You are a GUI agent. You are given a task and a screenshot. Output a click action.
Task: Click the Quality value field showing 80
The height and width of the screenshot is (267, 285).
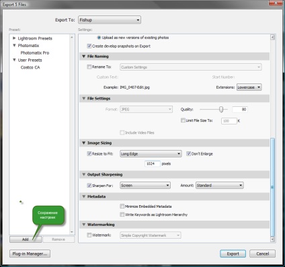(x=240, y=110)
